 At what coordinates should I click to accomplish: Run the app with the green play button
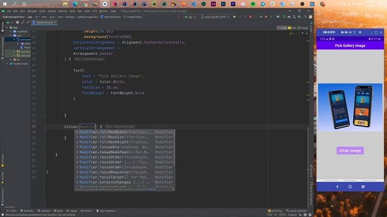[x=235, y=17]
